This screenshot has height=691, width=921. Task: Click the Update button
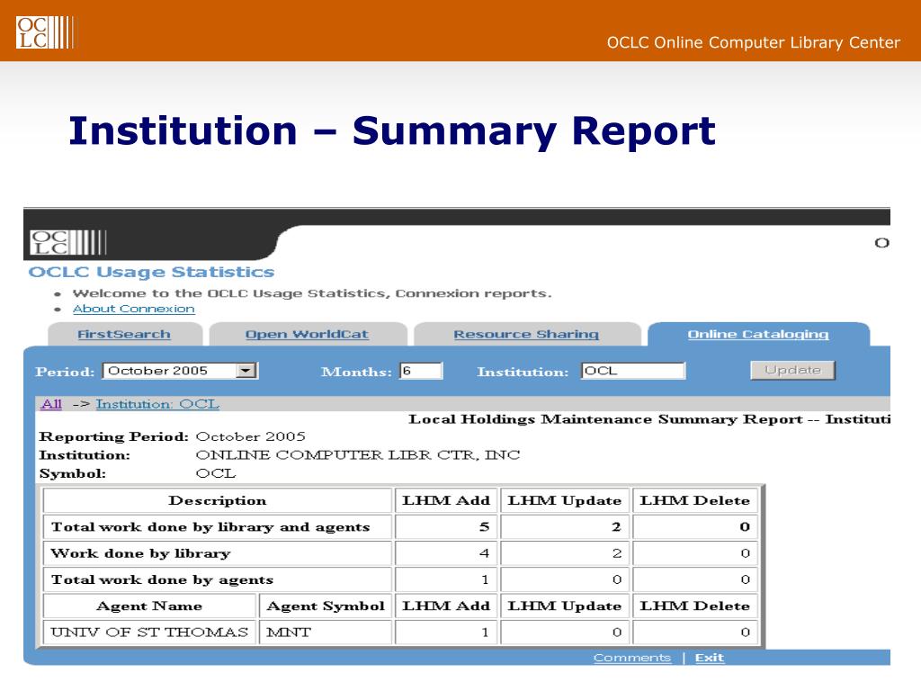tap(792, 370)
